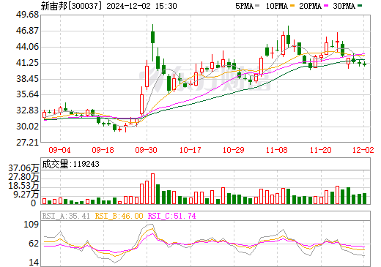Click the timestamp 2024-12-02 15:30
The height and width of the screenshot is (267, 381).
(x=141, y=6)
